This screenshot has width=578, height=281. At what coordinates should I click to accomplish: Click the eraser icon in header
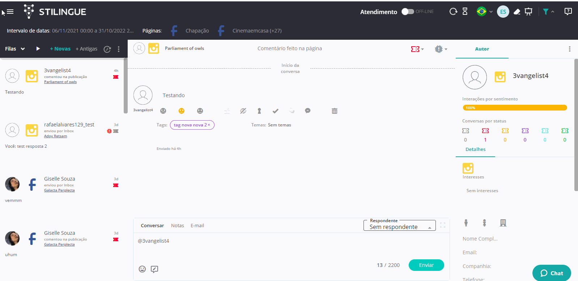click(517, 12)
